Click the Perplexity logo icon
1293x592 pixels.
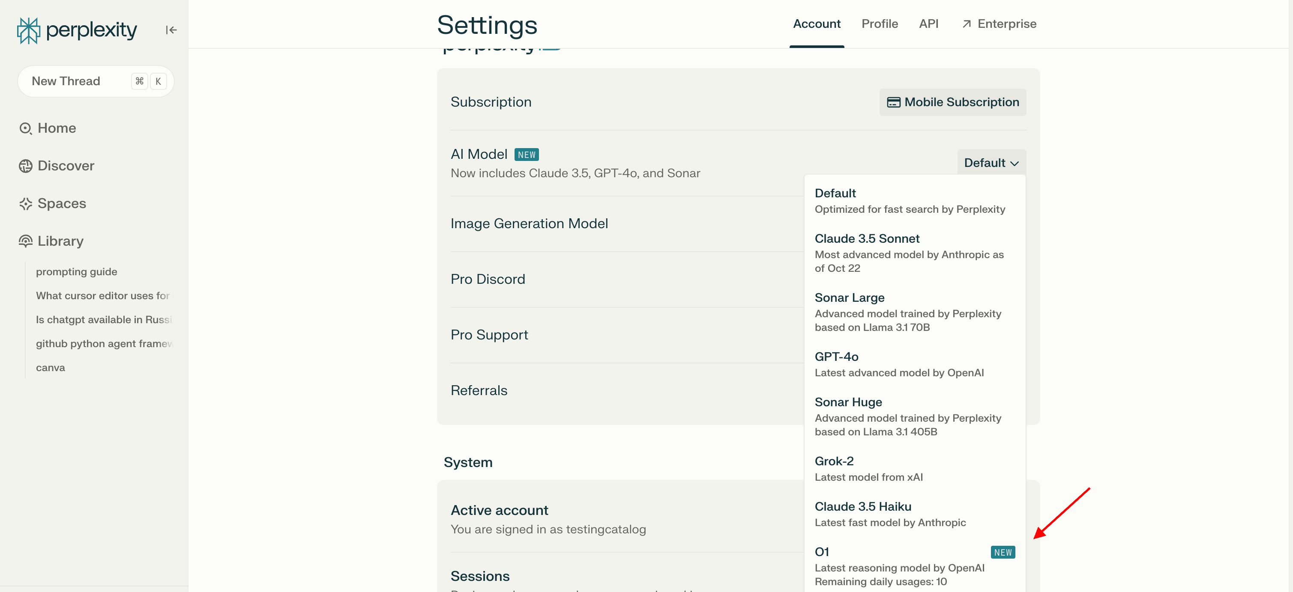pos(29,30)
